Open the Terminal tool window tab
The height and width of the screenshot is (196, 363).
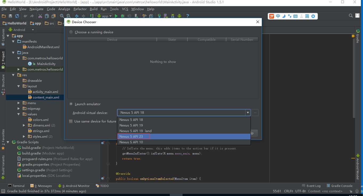(16, 186)
